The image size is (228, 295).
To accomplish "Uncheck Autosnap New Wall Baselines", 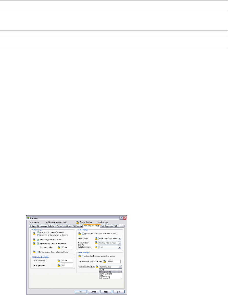I will tap(38, 240).
